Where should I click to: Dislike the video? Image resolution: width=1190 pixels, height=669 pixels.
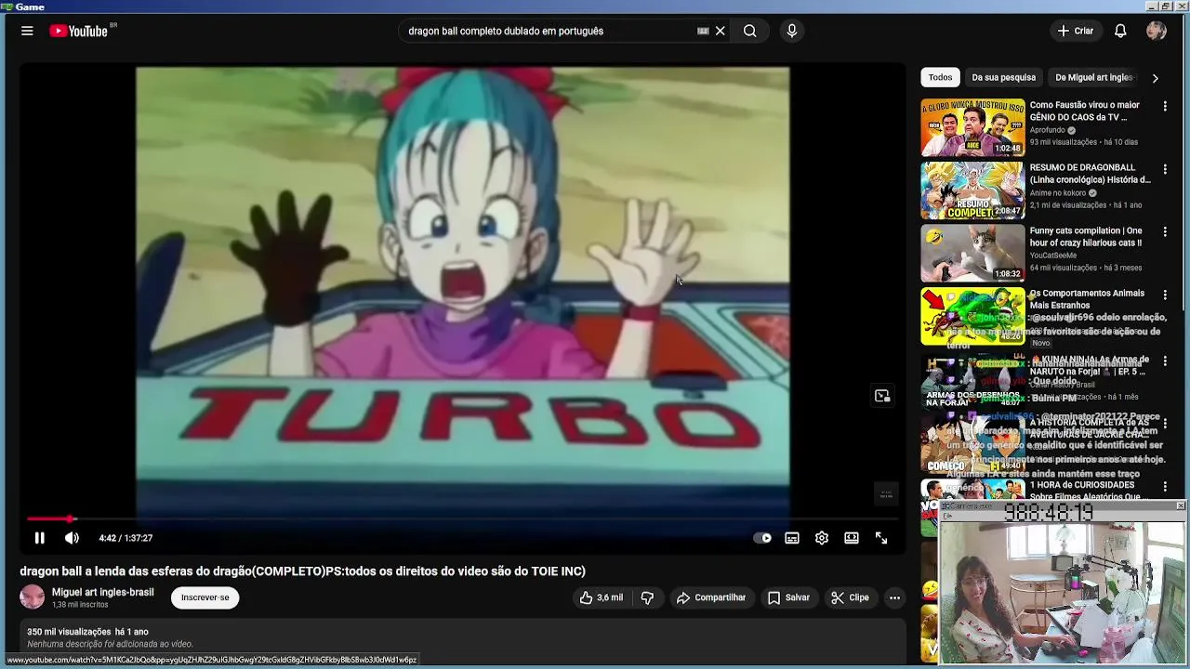[x=648, y=597]
